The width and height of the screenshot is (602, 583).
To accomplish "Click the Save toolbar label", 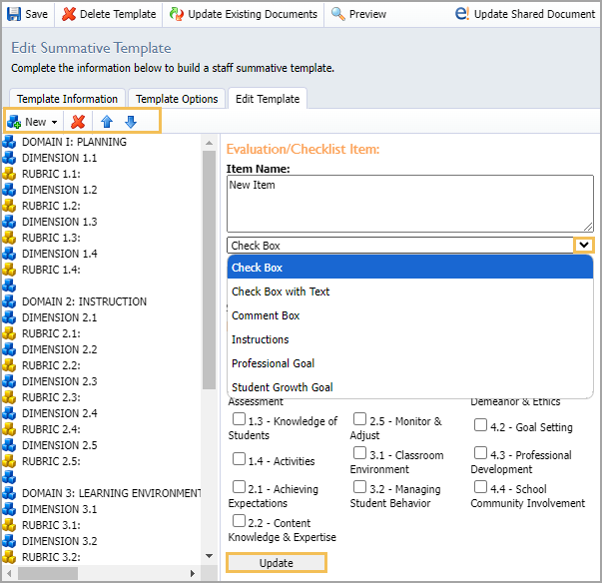I will tap(37, 14).
